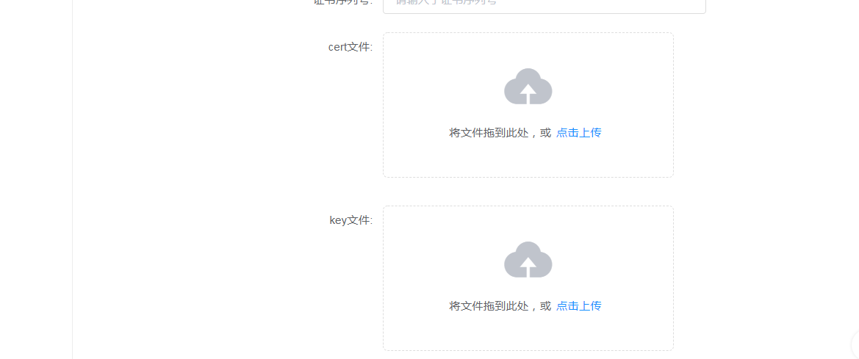Select the cert文件 dashed drop zone

[x=528, y=105]
